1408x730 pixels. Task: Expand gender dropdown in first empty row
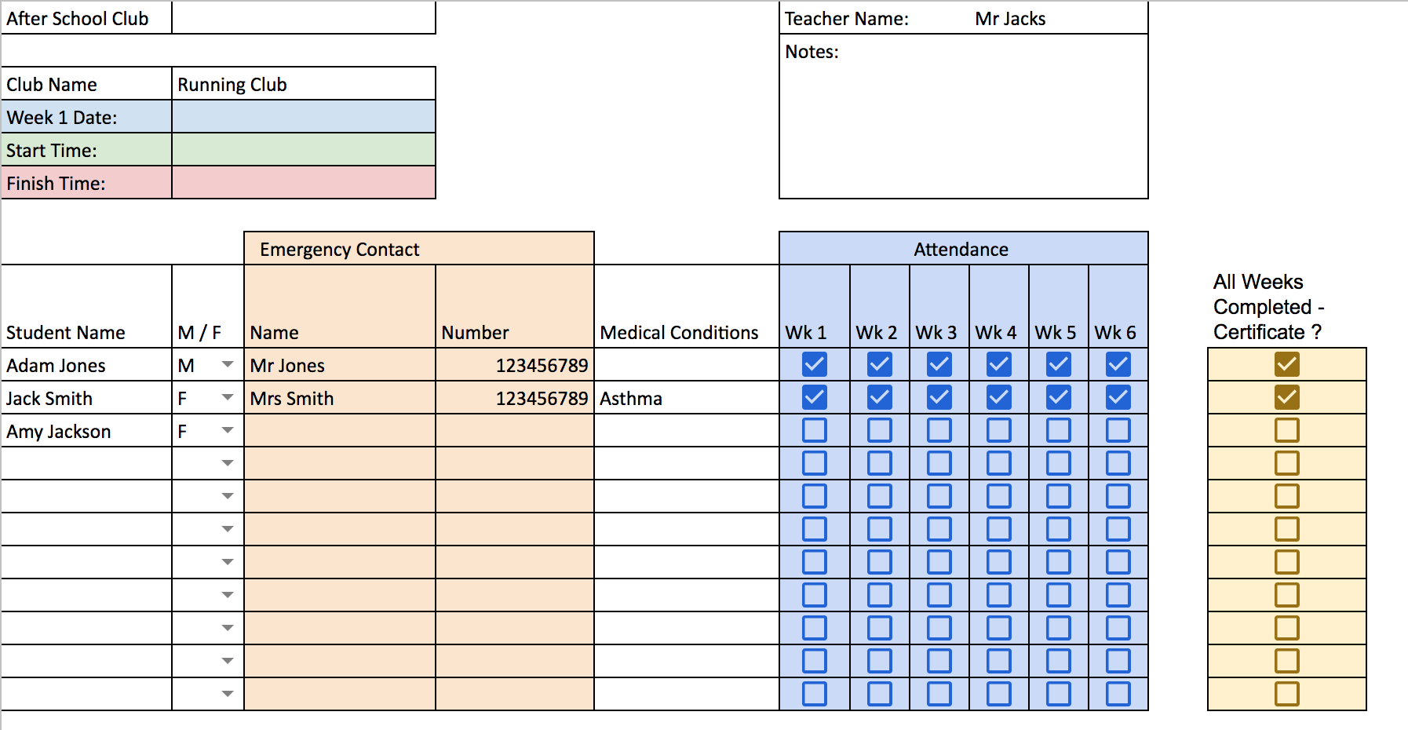tap(228, 463)
